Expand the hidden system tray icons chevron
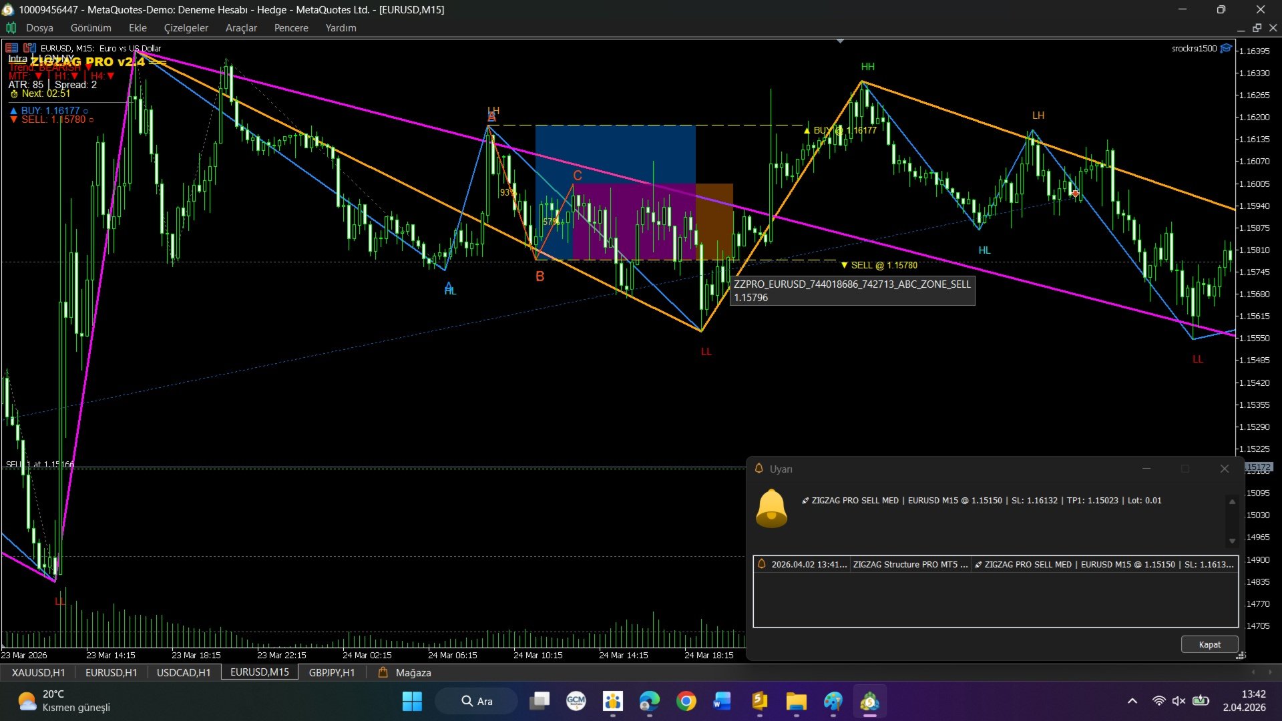Screen dimensions: 1282x721 [x=1132, y=701]
